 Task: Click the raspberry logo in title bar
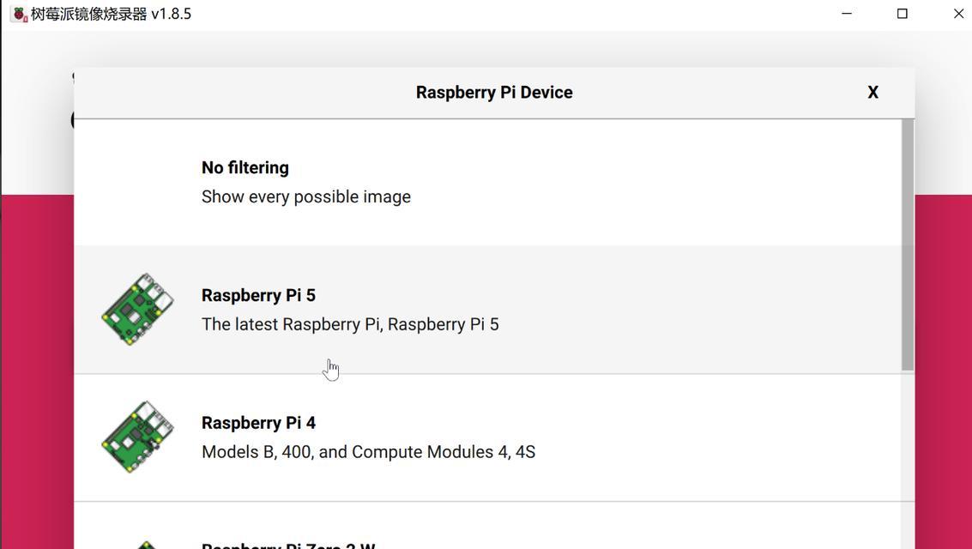click(19, 14)
